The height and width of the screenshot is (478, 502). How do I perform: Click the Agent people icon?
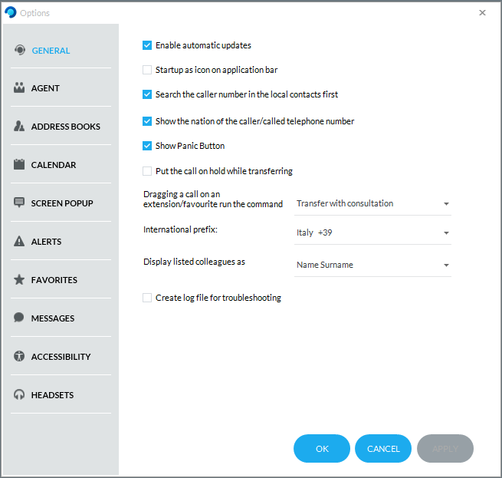point(19,88)
